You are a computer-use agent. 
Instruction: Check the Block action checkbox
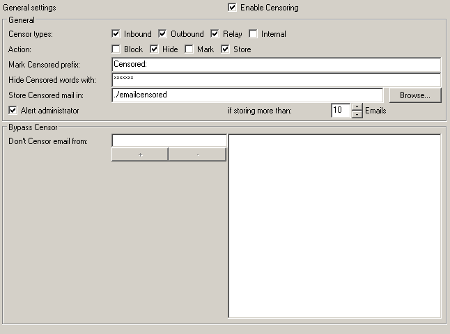[116, 49]
